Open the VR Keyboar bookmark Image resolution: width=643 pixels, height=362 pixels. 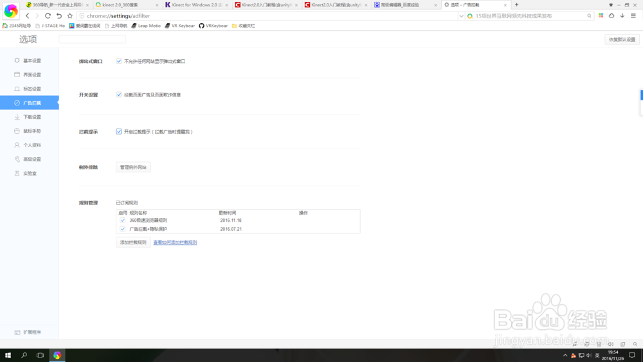point(179,26)
